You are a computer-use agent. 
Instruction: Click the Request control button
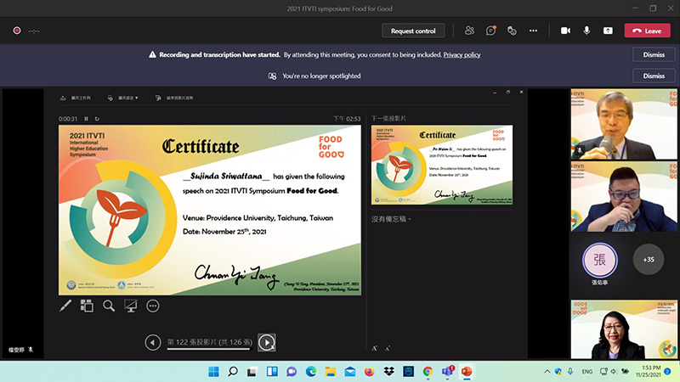point(413,31)
